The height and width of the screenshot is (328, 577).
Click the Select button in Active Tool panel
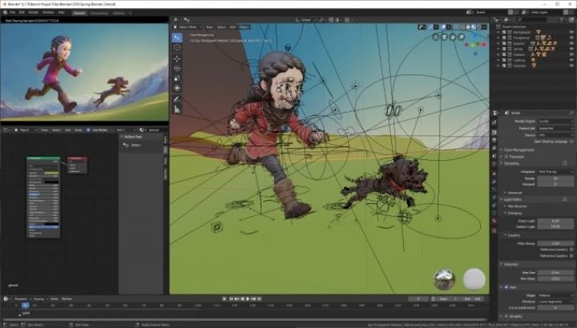click(135, 146)
